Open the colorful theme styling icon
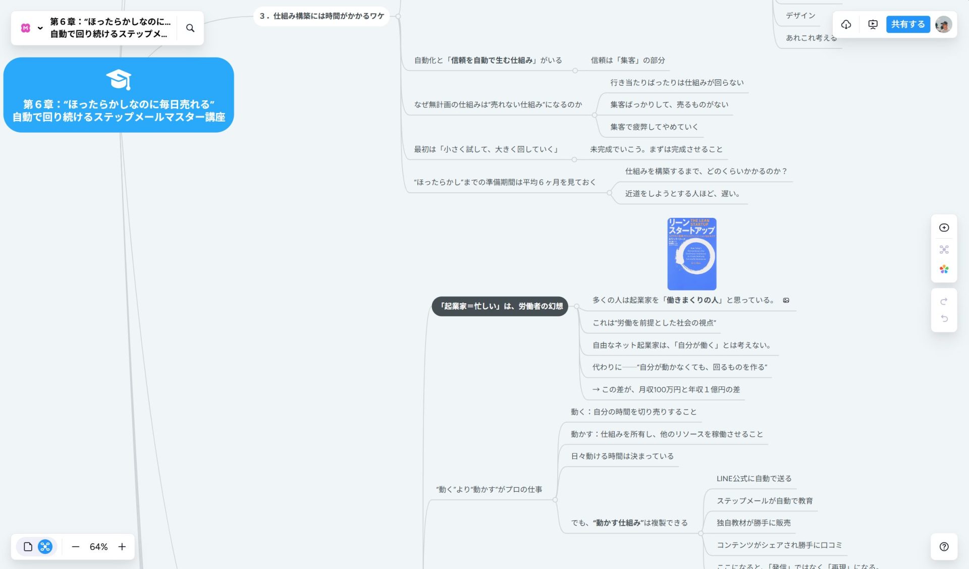This screenshot has height=569, width=969. click(944, 269)
